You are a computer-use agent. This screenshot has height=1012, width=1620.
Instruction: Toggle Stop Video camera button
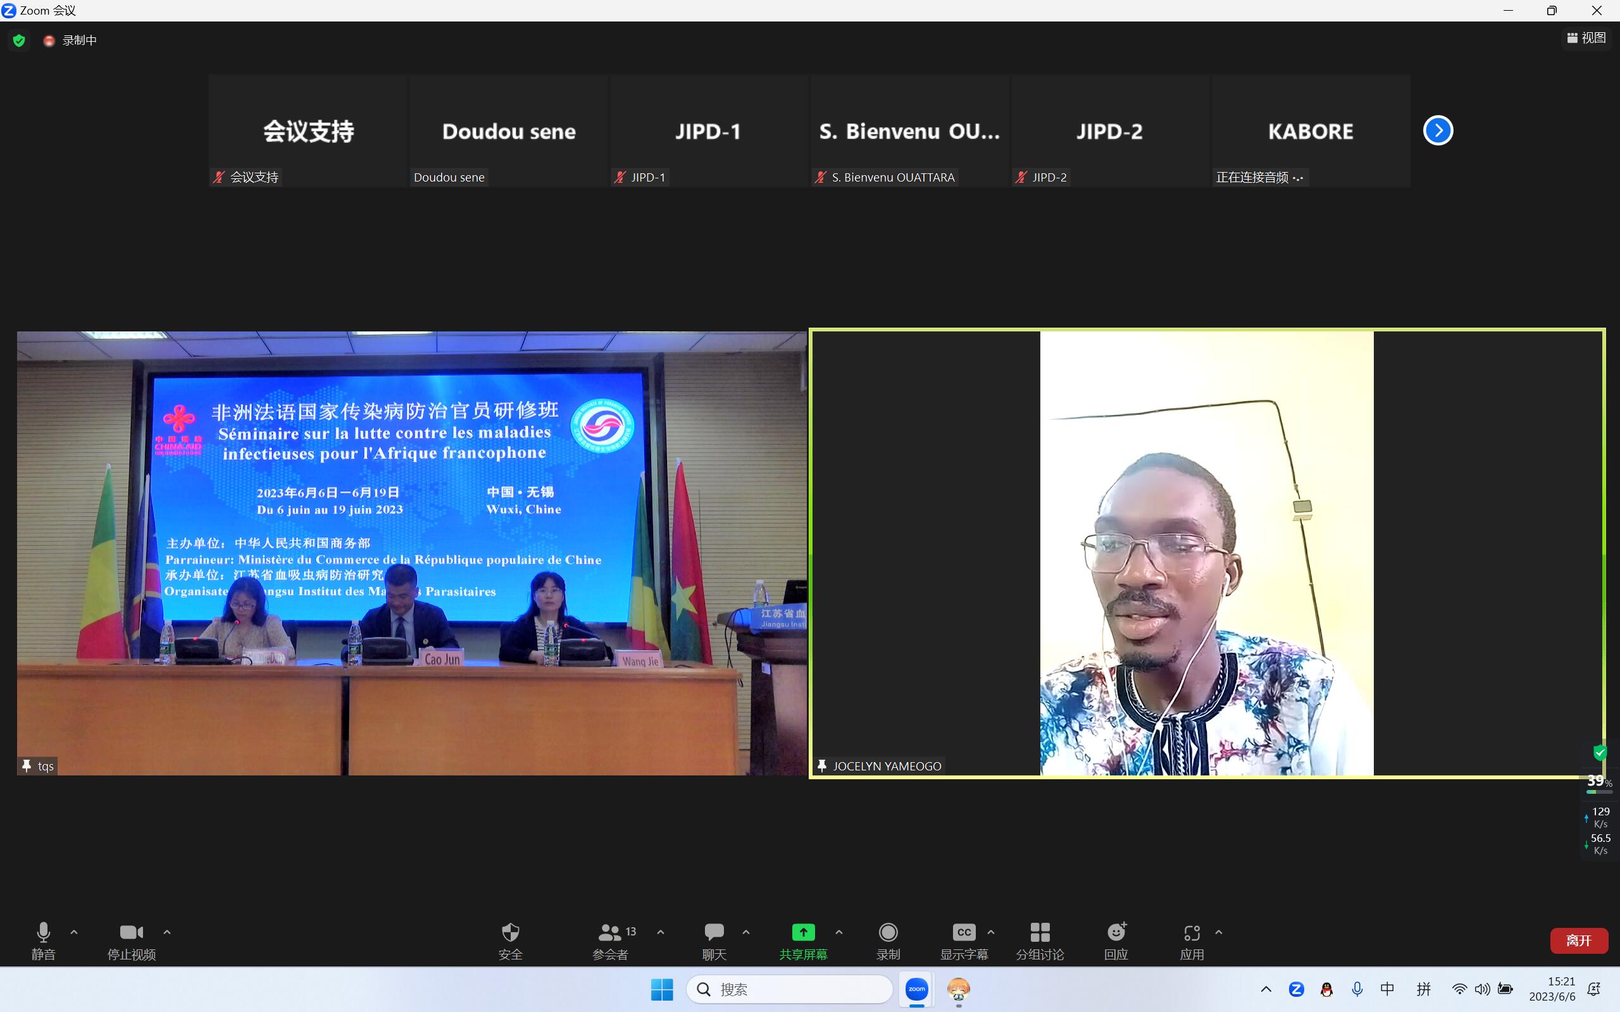pyautogui.click(x=131, y=932)
